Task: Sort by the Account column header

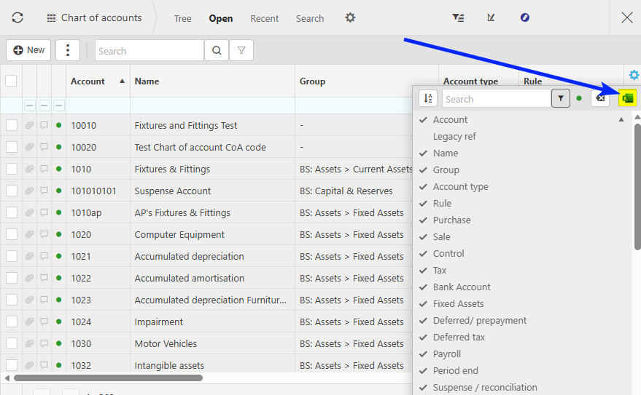Action: coord(88,81)
